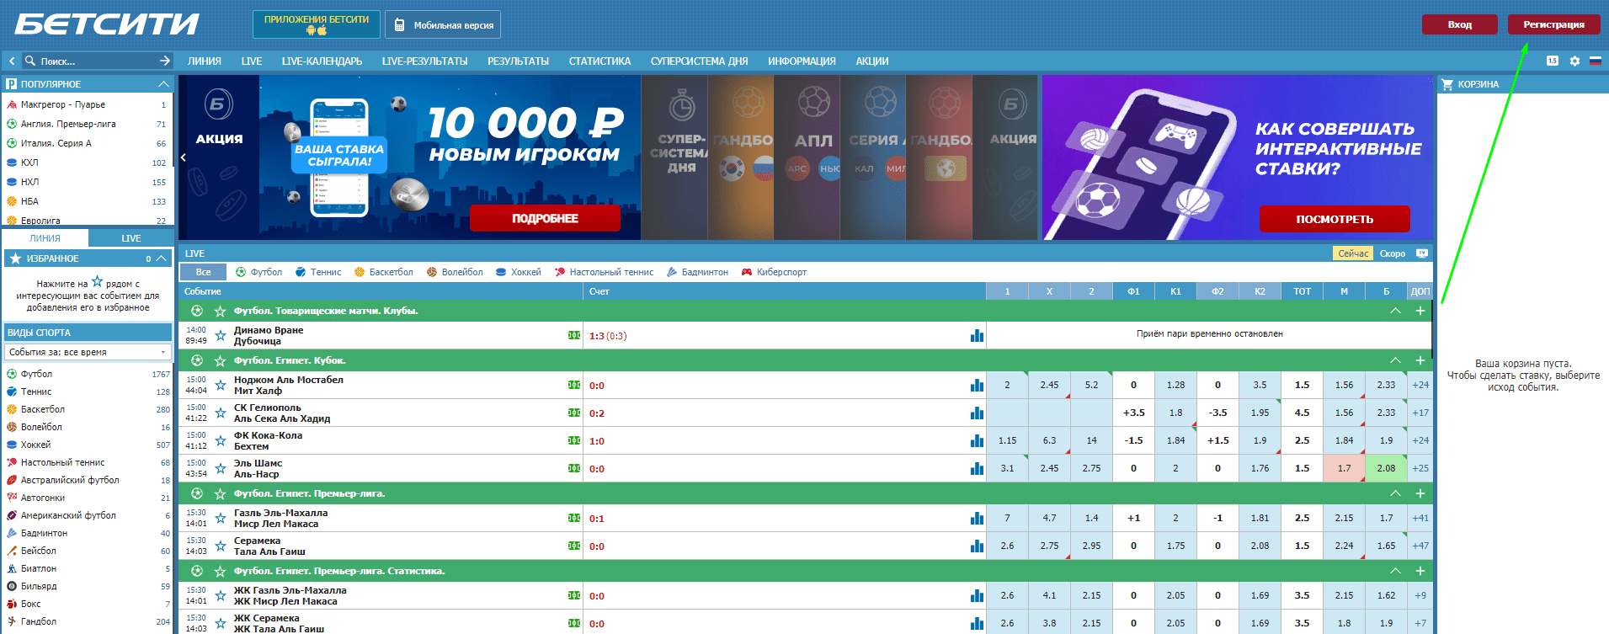Click stats chart icon for Газль Эль-Махалла
This screenshot has height=634, width=1609.
click(977, 518)
